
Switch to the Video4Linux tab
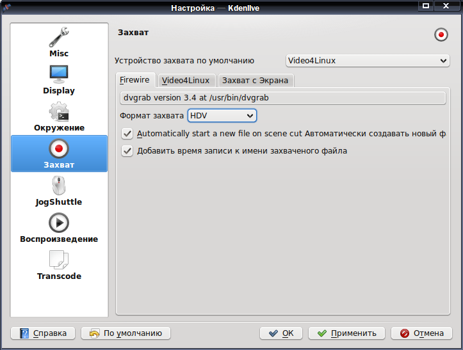point(187,80)
